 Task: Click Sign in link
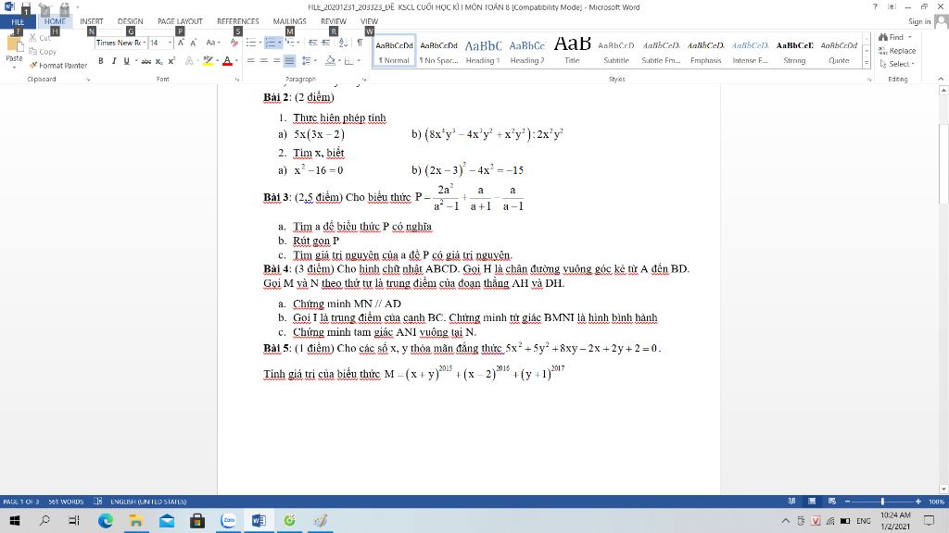point(919,22)
